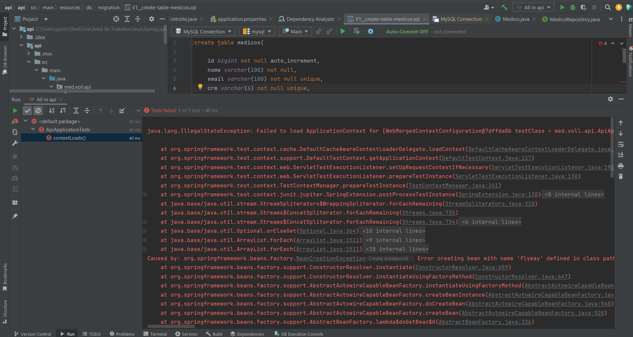The height and width of the screenshot is (337, 633).
Task: Collapse src folder in tree
Action: point(28,62)
